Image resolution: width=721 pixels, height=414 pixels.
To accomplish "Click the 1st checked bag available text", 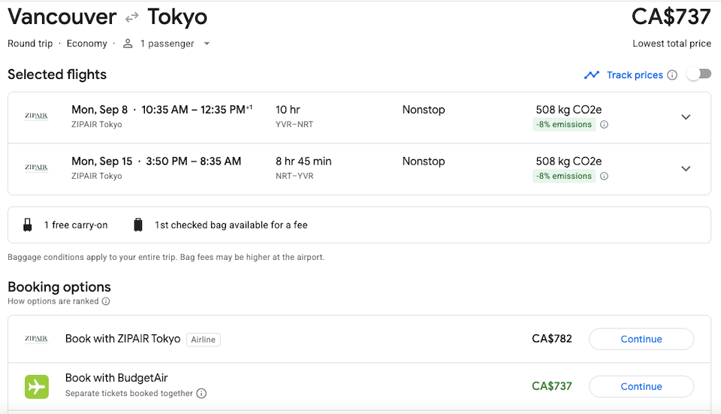I will 231,225.
